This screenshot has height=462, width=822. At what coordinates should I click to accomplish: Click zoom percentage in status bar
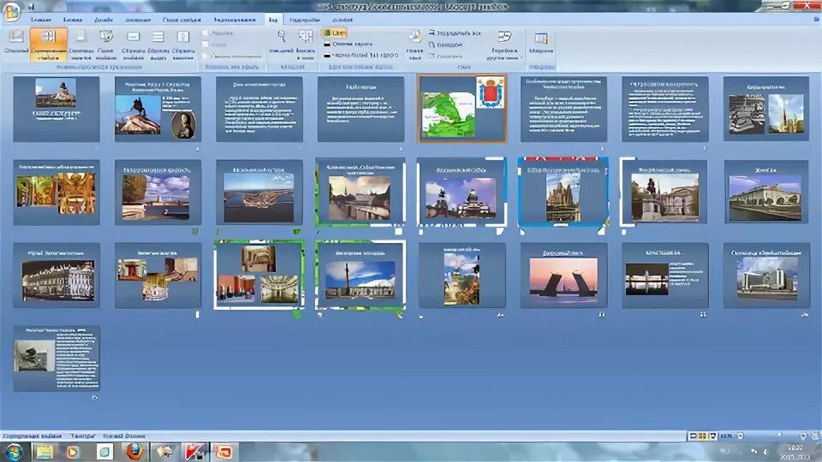click(x=727, y=435)
